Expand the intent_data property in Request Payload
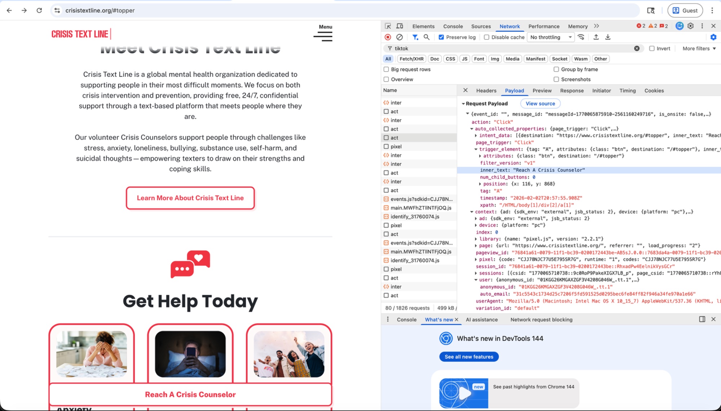This screenshot has width=721, height=411. (x=477, y=135)
